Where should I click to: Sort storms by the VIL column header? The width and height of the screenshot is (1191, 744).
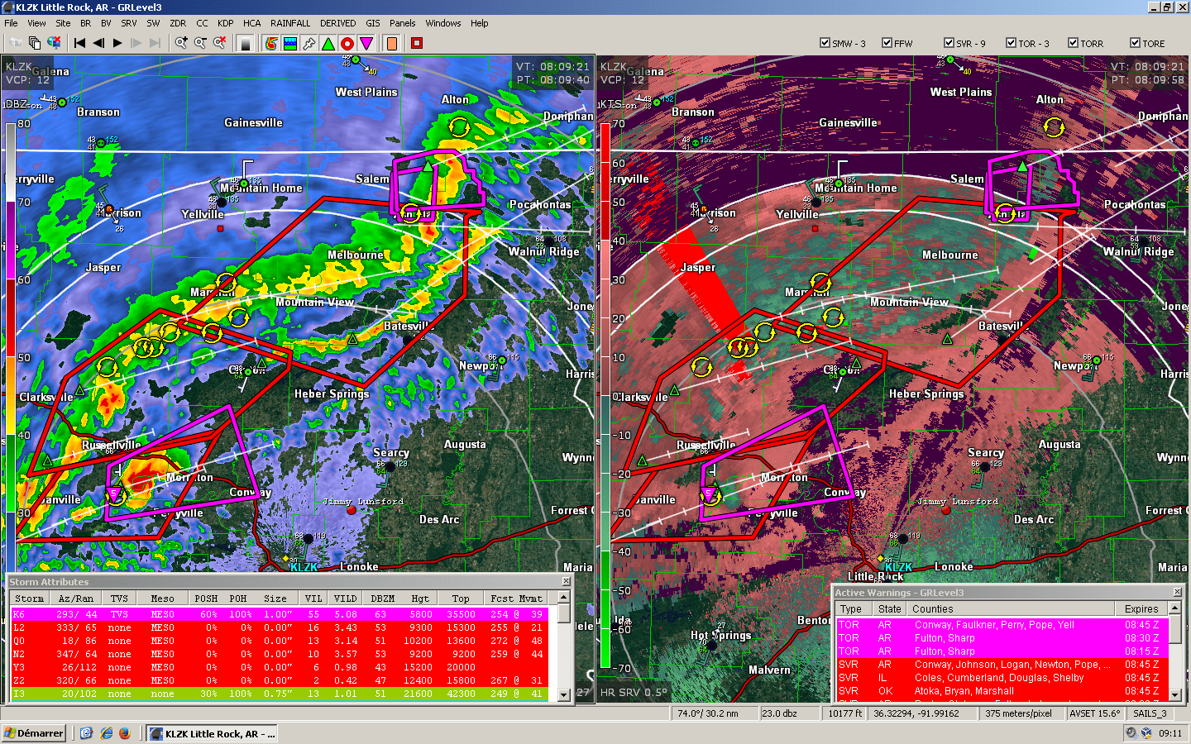coord(313,599)
